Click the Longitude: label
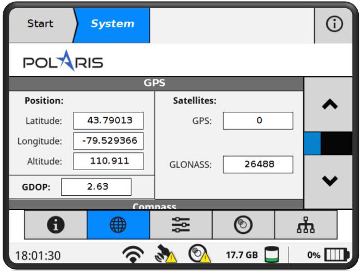The width and height of the screenshot is (361, 271). pos(40,141)
